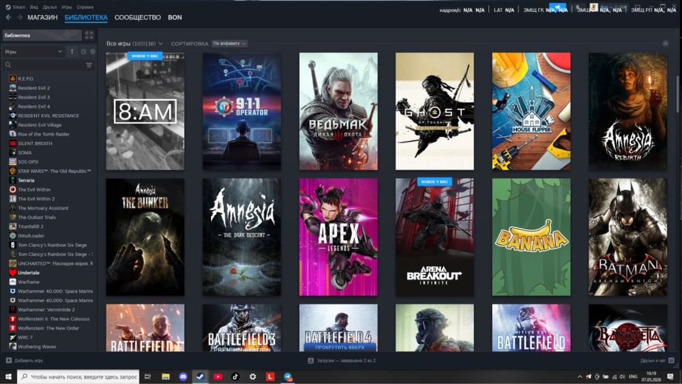Image resolution: width=682 pixels, height=384 pixels.
Task: Open advanced filters icon in sidebar search
Action: click(89, 65)
